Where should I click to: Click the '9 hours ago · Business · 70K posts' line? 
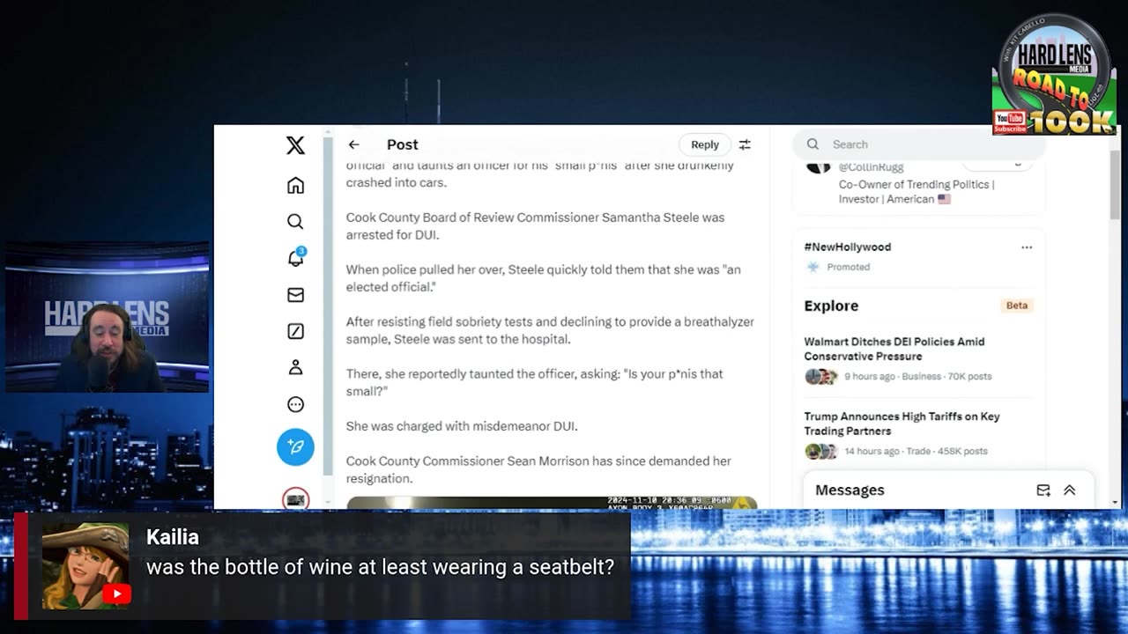click(x=917, y=376)
